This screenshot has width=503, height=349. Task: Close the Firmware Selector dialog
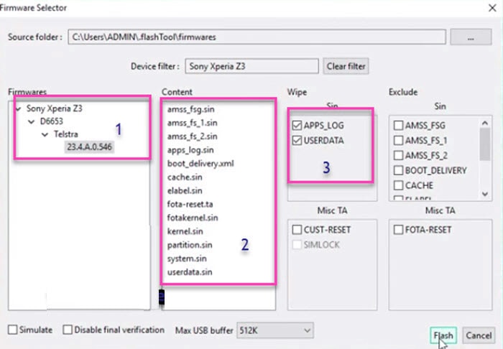pos(492,8)
